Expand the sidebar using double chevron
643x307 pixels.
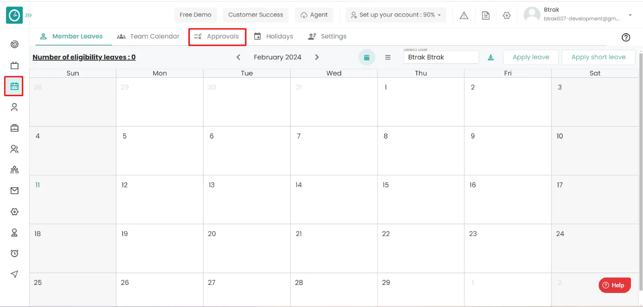point(29,15)
